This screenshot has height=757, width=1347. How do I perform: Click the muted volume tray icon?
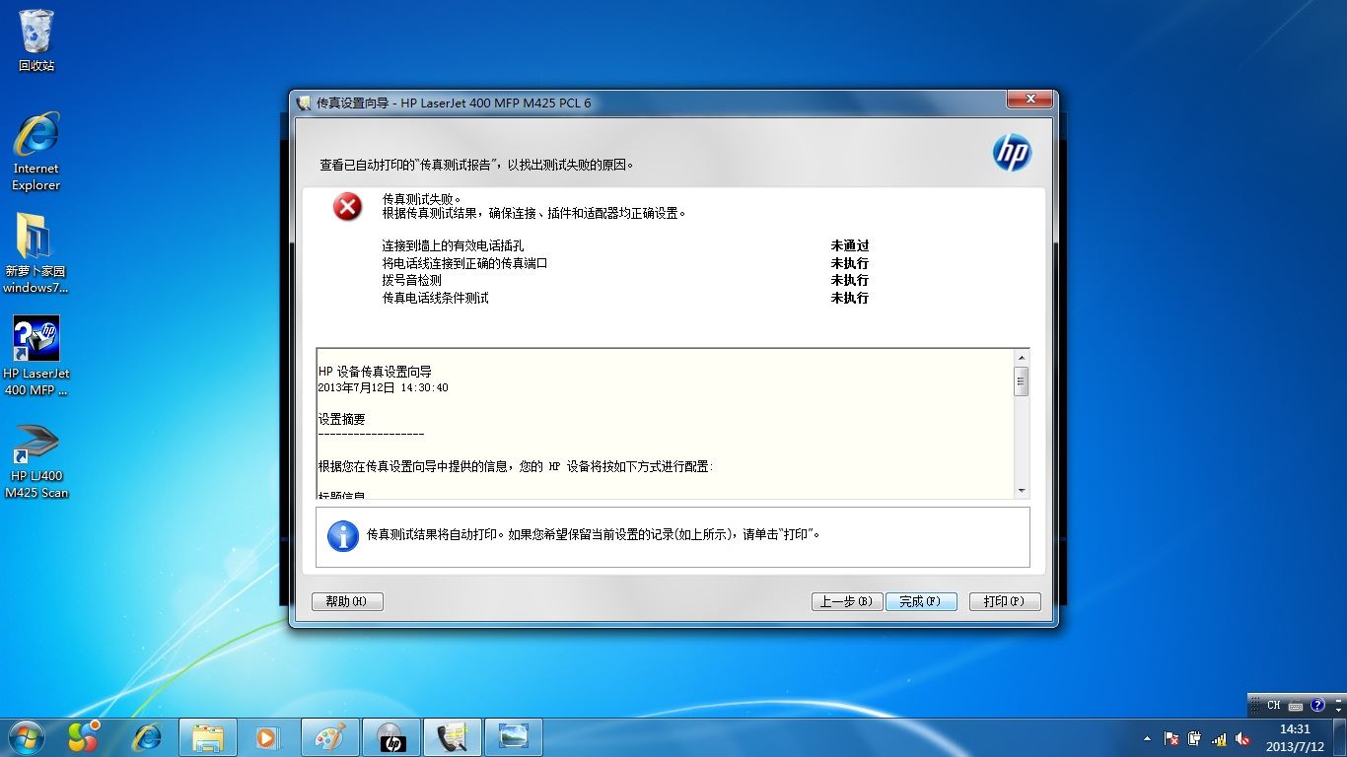tap(1242, 738)
